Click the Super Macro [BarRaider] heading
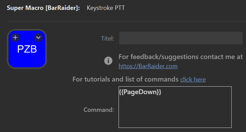The image size is (246, 132). point(43,8)
